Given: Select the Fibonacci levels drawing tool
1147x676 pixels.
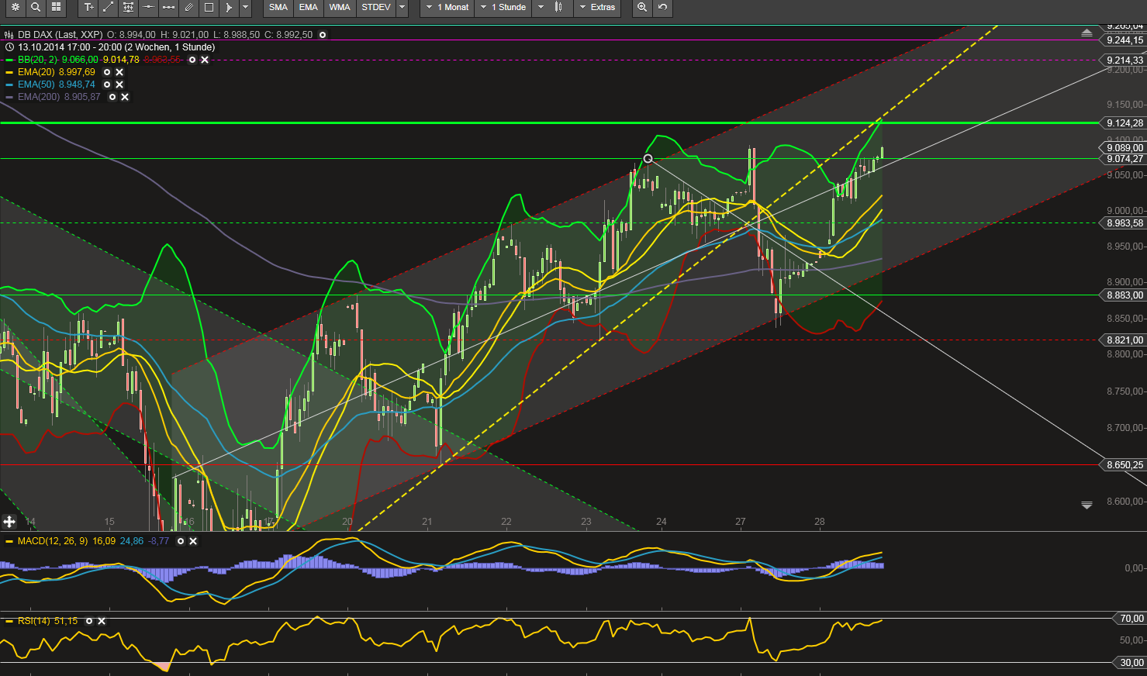Looking at the screenshot, I should tap(129, 7).
